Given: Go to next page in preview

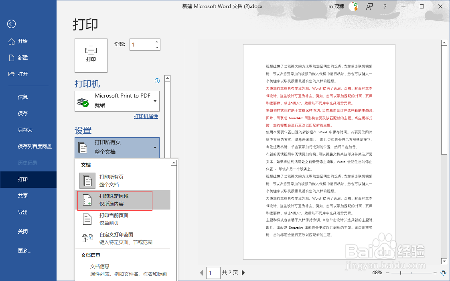Looking at the screenshot, I should coord(243,273).
